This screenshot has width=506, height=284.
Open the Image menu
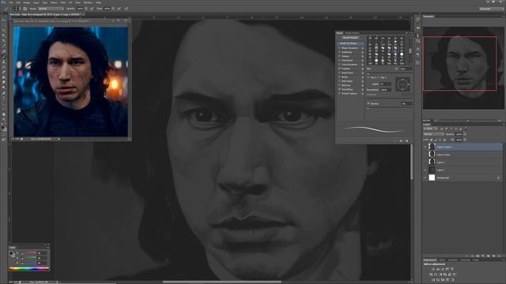(x=26, y=2)
